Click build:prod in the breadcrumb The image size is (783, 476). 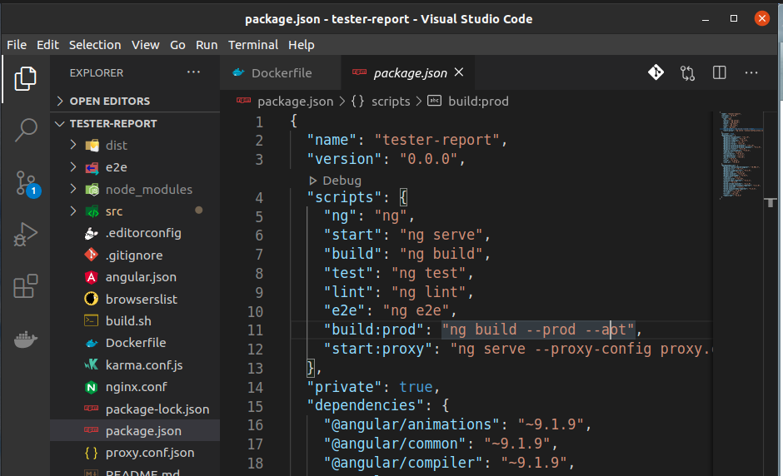[478, 102]
